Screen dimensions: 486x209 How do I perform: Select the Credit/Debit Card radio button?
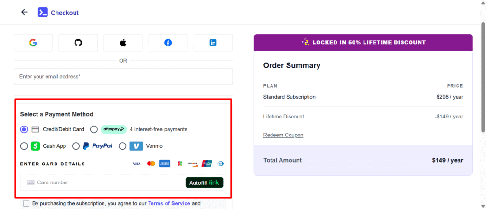[24, 129]
